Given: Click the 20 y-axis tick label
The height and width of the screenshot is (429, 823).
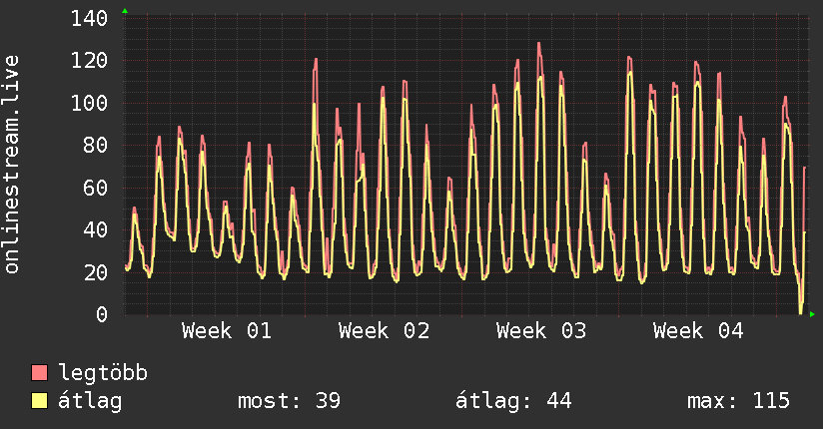Looking at the screenshot, I should (x=96, y=273).
